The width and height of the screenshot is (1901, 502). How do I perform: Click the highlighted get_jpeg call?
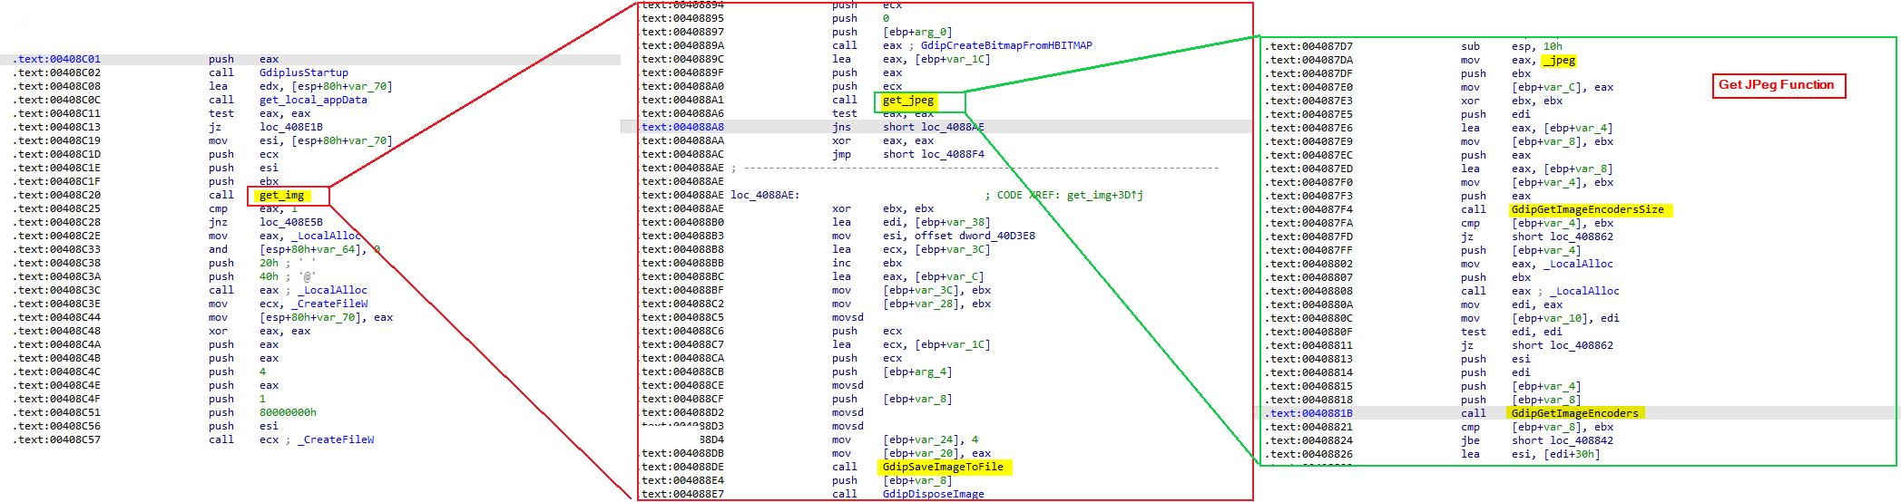click(908, 101)
